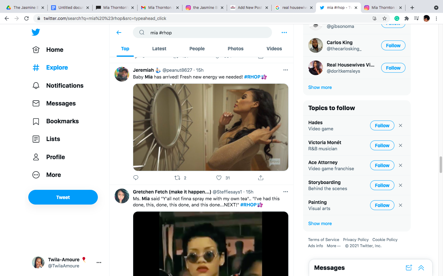Open search options three-dot menu

click(284, 33)
